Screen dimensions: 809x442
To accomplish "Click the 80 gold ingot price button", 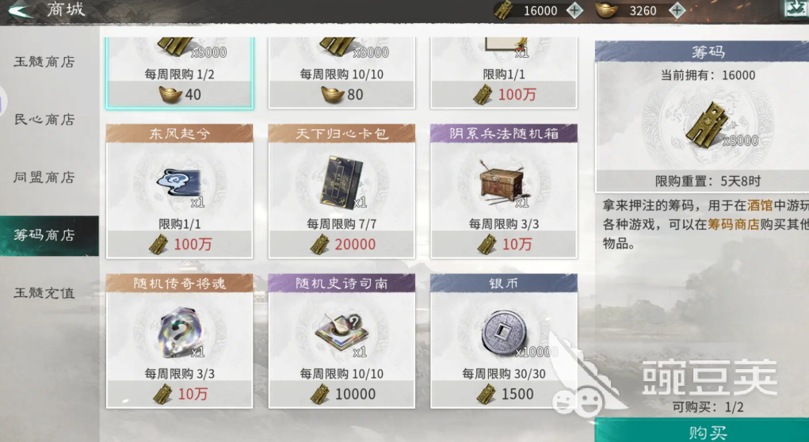I will point(342,94).
